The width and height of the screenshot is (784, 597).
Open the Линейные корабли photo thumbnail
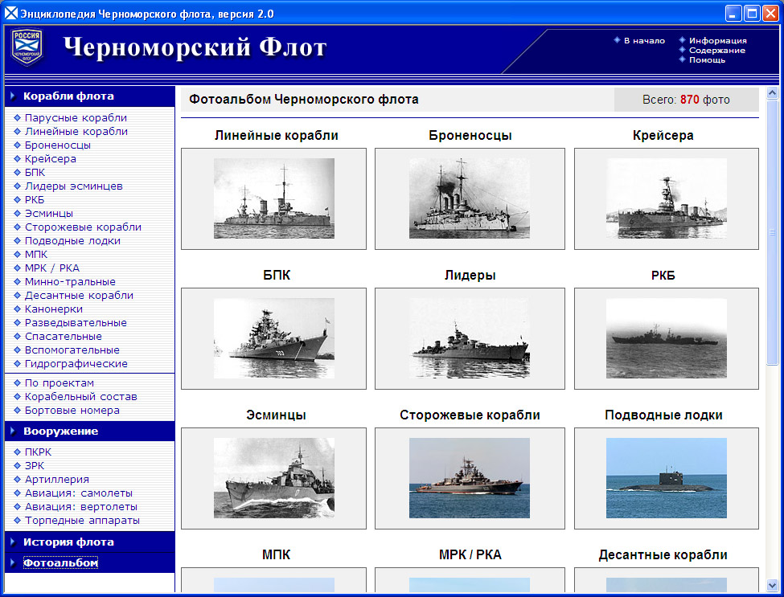274,198
